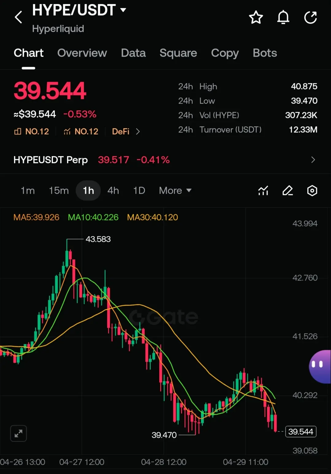
Task: Open the HYPEUSDT Perp contract link
Action: pyautogui.click(x=51, y=160)
